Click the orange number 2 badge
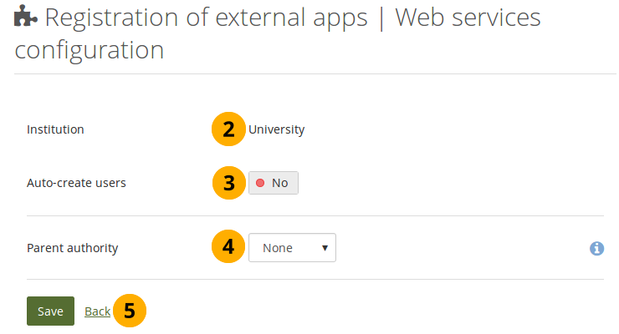The width and height of the screenshot is (619, 334). pyautogui.click(x=228, y=129)
